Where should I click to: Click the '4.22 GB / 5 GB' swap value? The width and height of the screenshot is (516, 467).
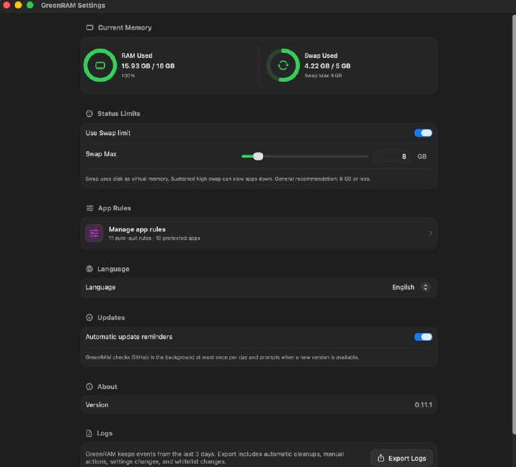tap(327, 66)
